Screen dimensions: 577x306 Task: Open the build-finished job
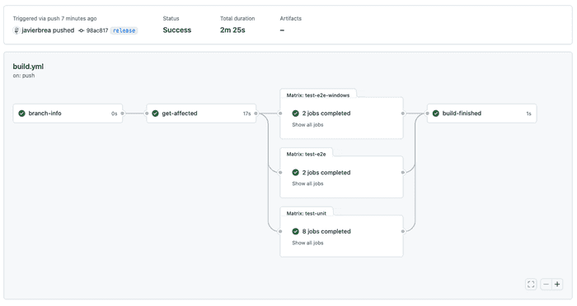[481, 114]
